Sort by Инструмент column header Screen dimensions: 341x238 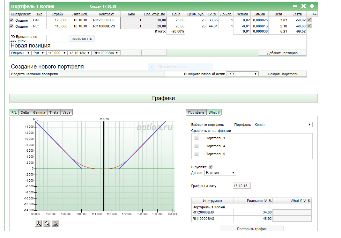21,14
